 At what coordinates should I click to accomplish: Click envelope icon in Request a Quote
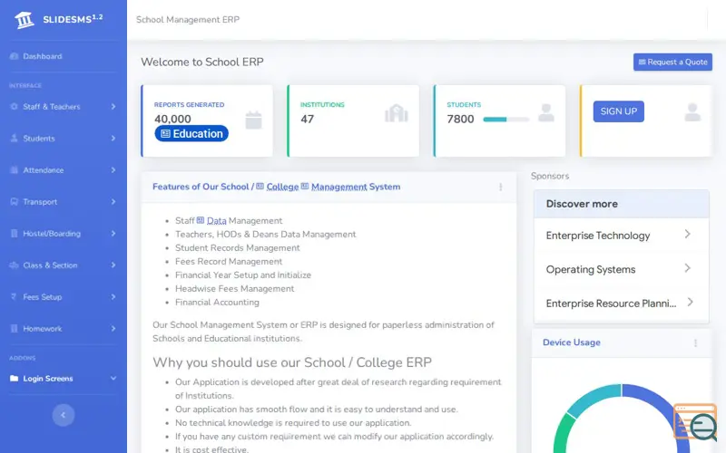click(x=643, y=62)
